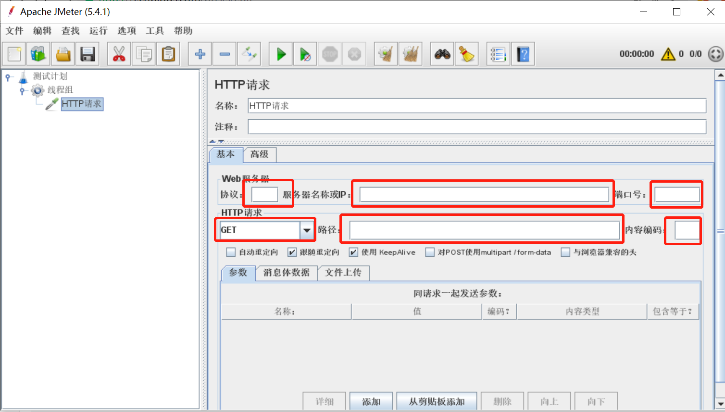
Task: Click the Clear All double broom icon
Action: pyautogui.click(x=411, y=54)
